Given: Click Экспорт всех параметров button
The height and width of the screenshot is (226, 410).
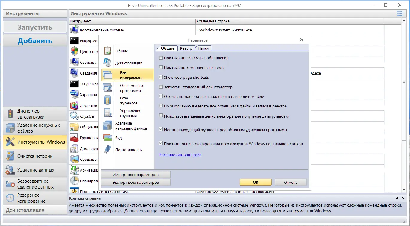Looking at the screenshot, I should tap(136, 182).
